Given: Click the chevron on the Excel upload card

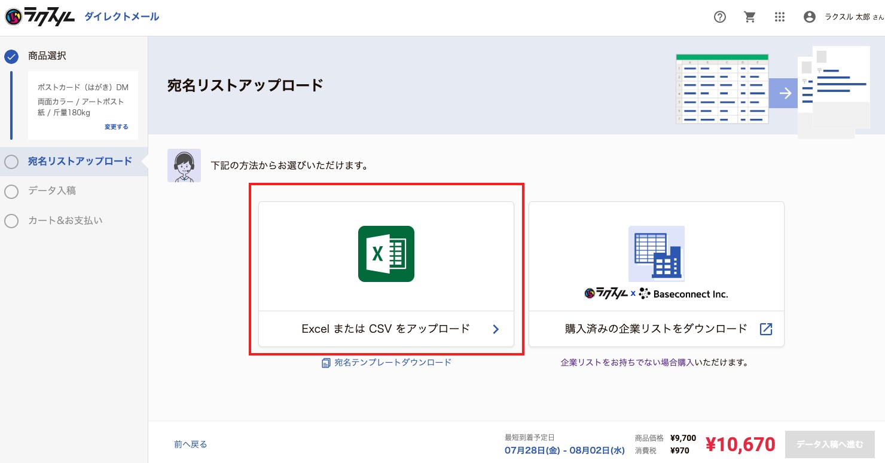Looking at the screenshot, I should point(496,329).
